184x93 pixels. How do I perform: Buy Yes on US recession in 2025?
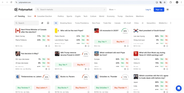[103, 42]
